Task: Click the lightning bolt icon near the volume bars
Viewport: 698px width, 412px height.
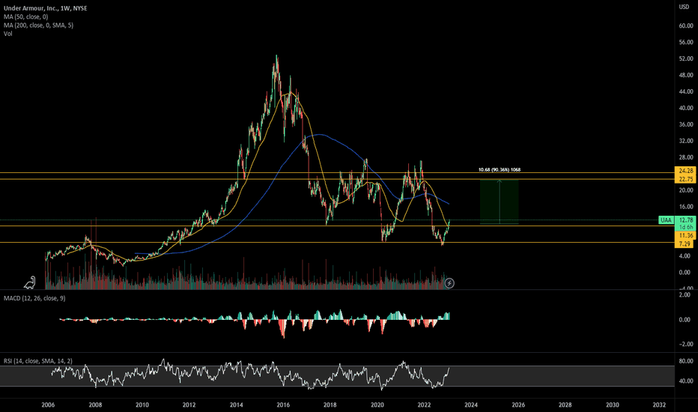Action: [449, 283]
